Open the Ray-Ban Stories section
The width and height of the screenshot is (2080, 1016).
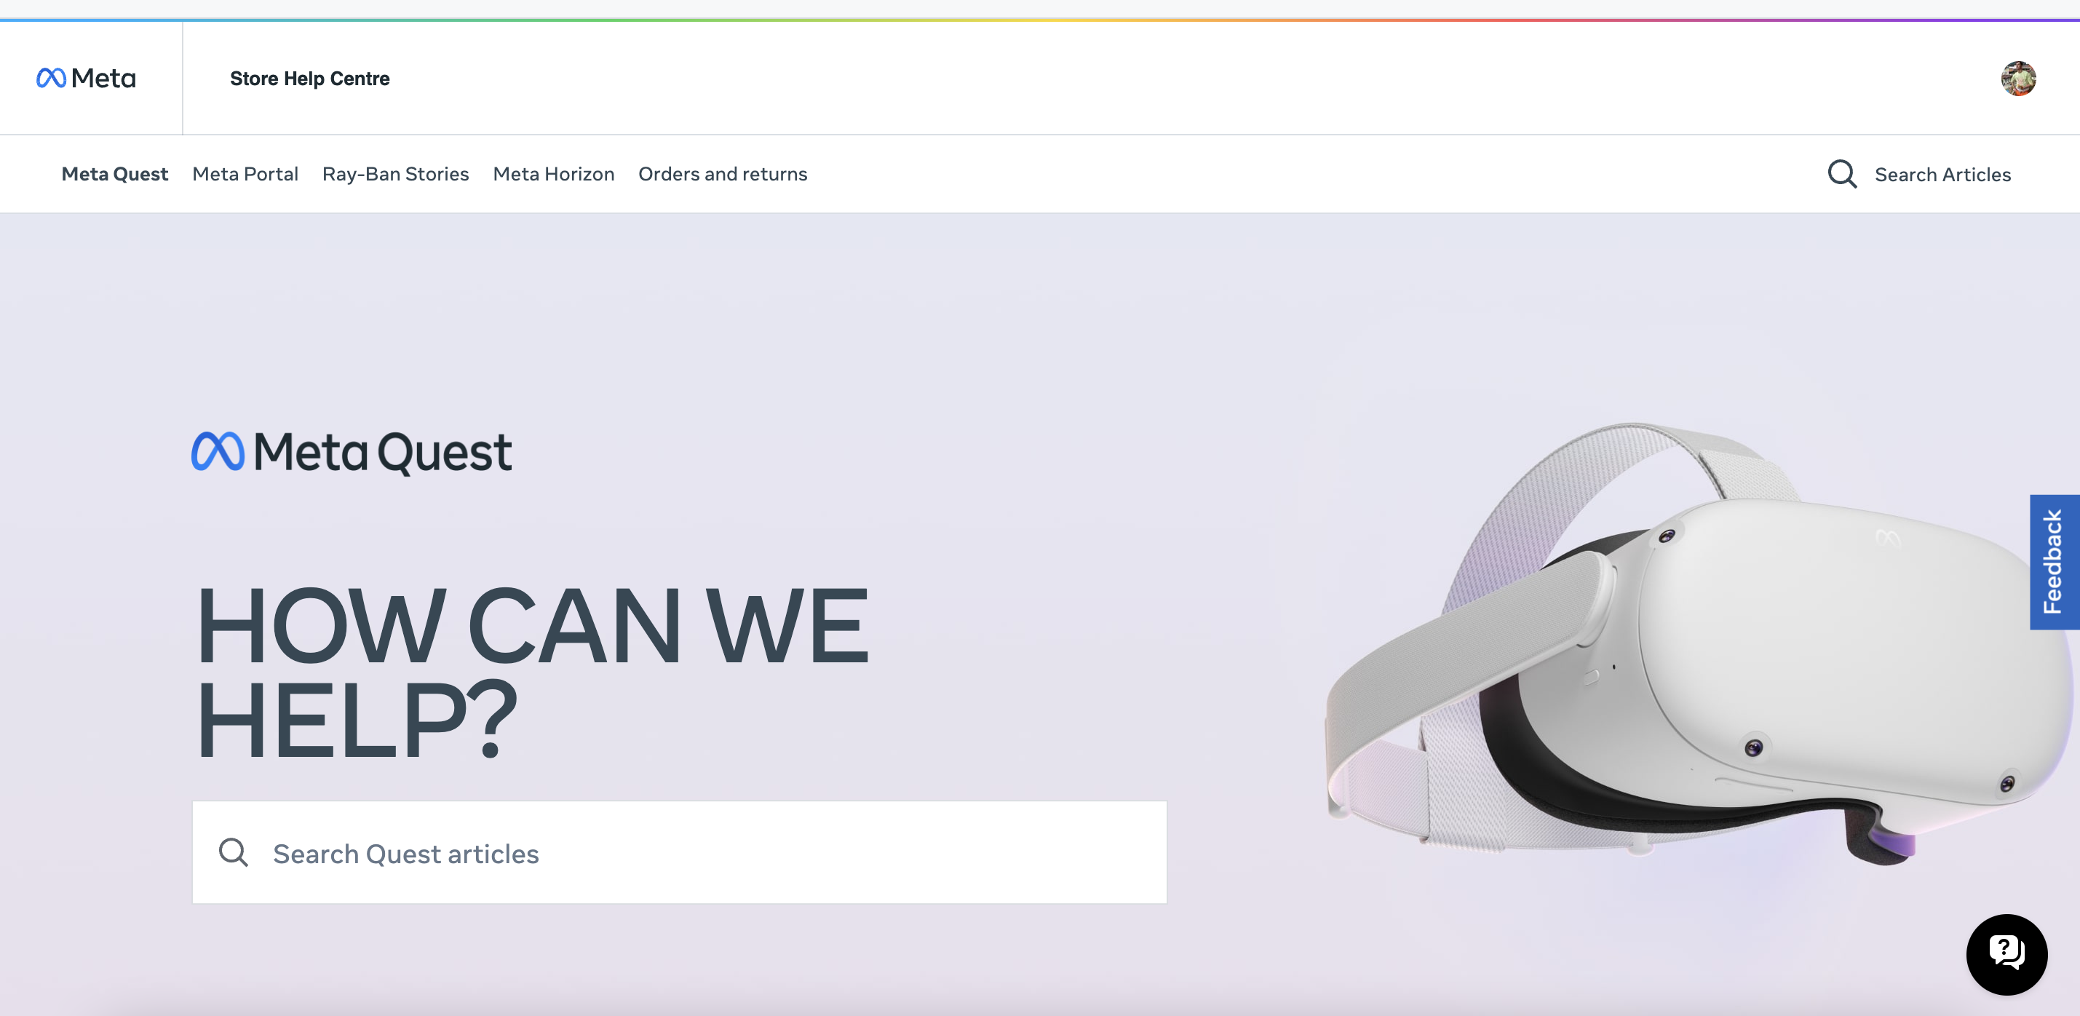[396, 174]
